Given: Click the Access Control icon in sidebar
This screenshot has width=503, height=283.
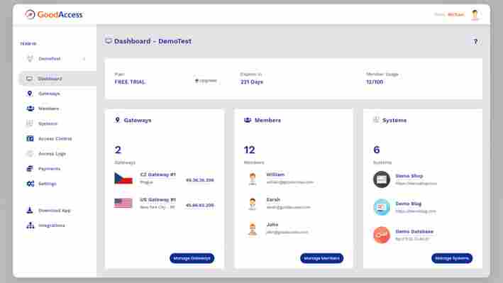Looking at the screenshot, I should pos(30,138).
